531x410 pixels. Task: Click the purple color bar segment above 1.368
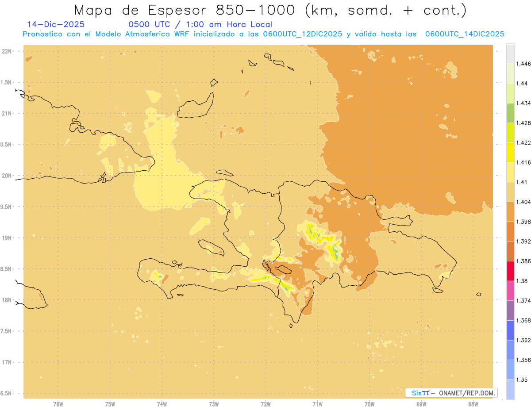point(510,310)
